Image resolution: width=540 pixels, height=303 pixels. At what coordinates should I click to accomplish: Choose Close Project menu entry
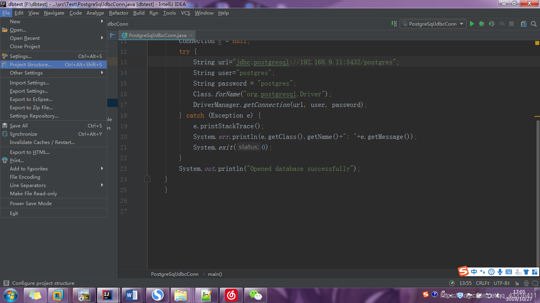tap(53, 46)
